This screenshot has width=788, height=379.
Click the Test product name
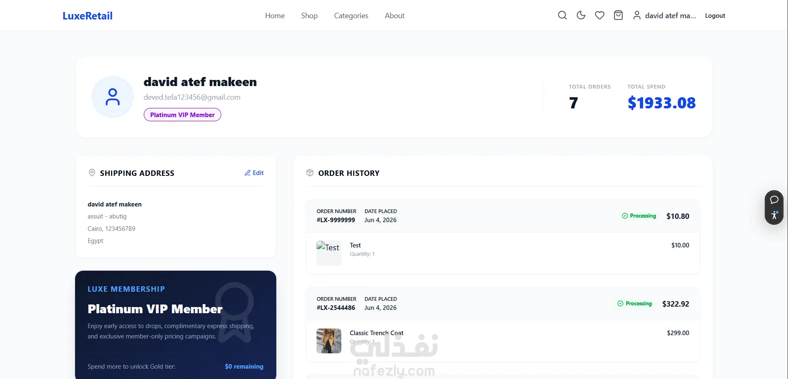pyautogui.click(x=355, y=245)
